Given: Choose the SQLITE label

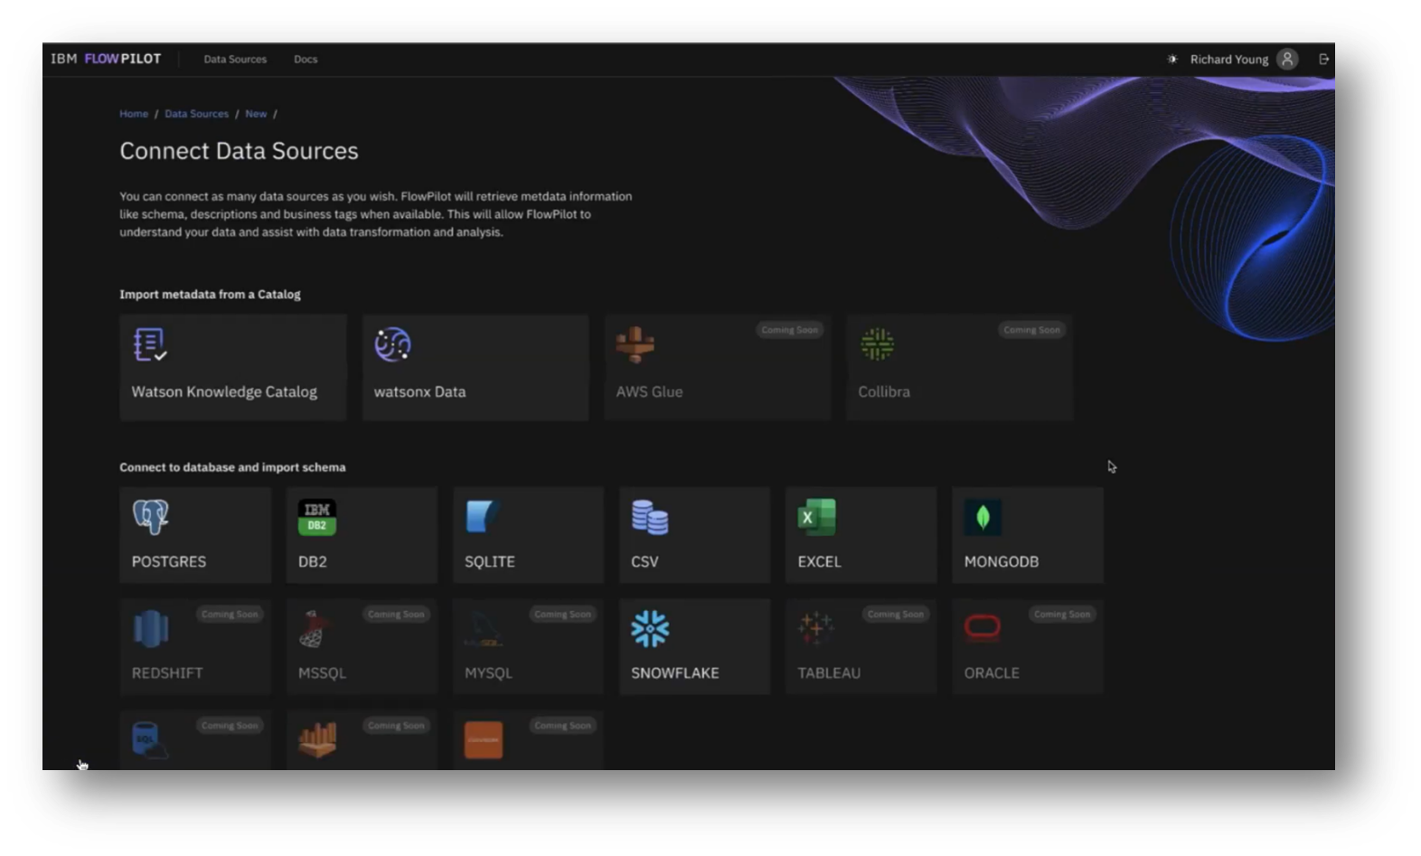Looking at the screenshot, I should [x=489, y=561].
